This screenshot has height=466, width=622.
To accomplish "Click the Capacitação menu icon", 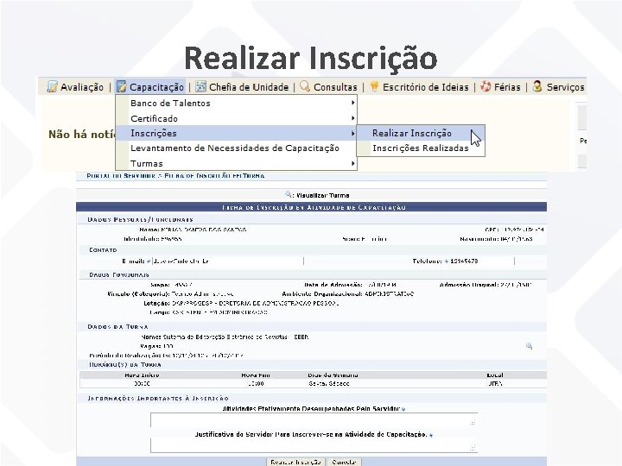I will click(121, 86).
